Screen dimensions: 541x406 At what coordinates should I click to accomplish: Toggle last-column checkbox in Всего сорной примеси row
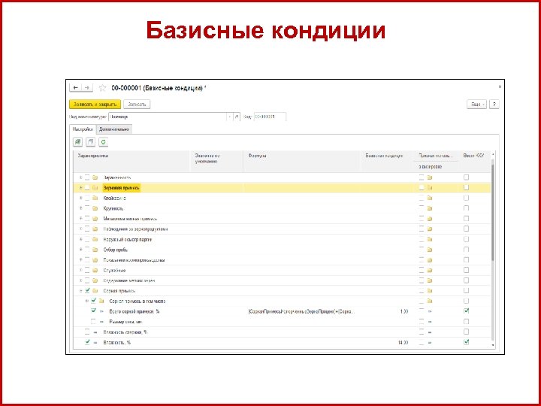coord(467,311)
